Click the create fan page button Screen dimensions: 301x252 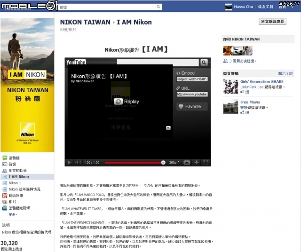coord(272,21)
